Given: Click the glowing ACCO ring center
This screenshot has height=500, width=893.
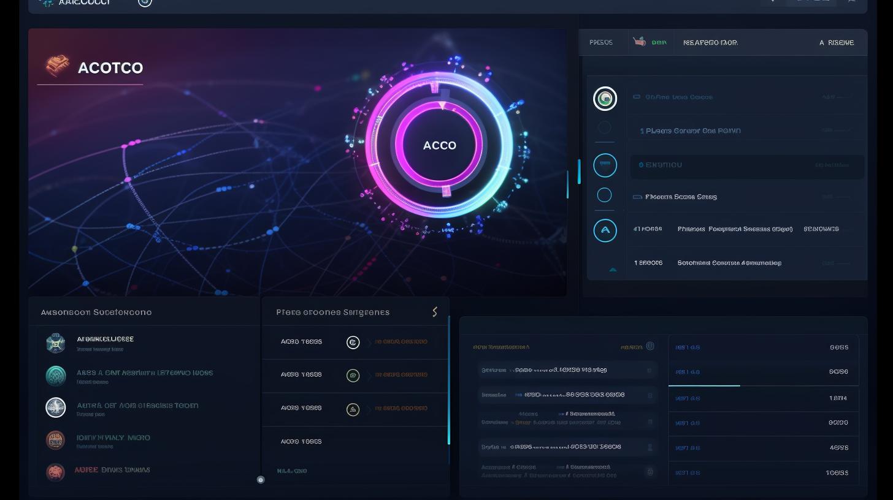Looking at the screenshot, I should click(439, 145).
